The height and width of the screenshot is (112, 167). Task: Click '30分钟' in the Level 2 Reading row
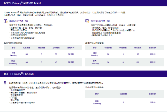(153, 54)
